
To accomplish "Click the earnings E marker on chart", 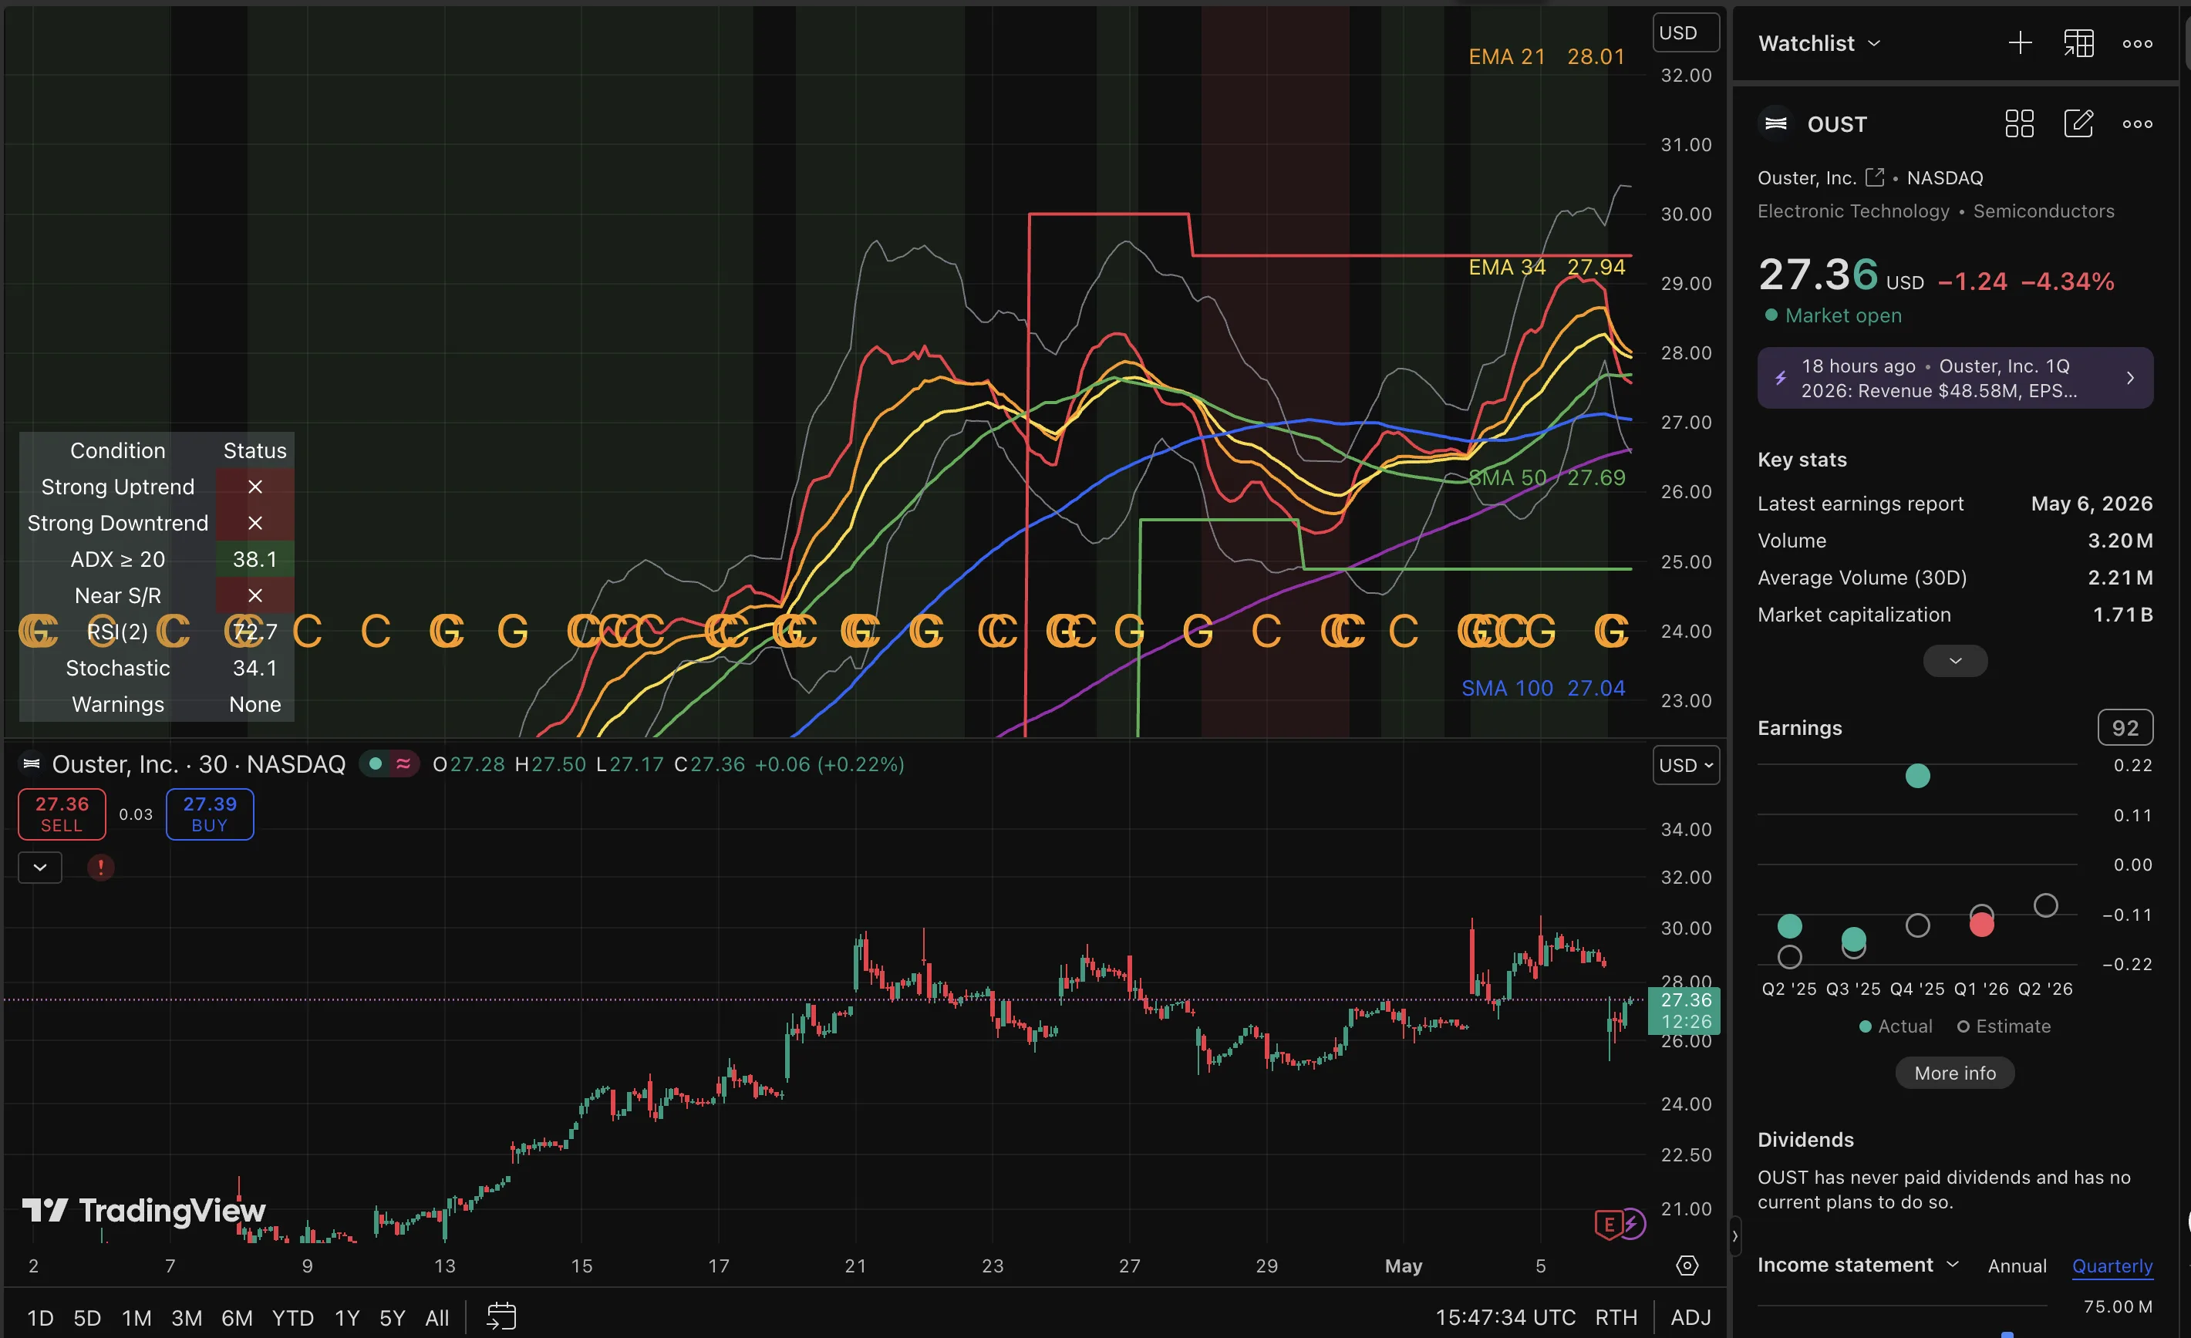I will 1609,1224.
